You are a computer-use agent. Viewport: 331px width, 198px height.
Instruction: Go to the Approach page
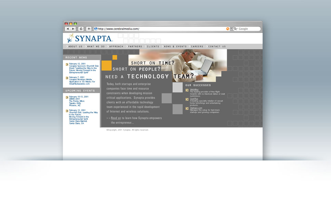pyautogui.click(x=116, y=46)
